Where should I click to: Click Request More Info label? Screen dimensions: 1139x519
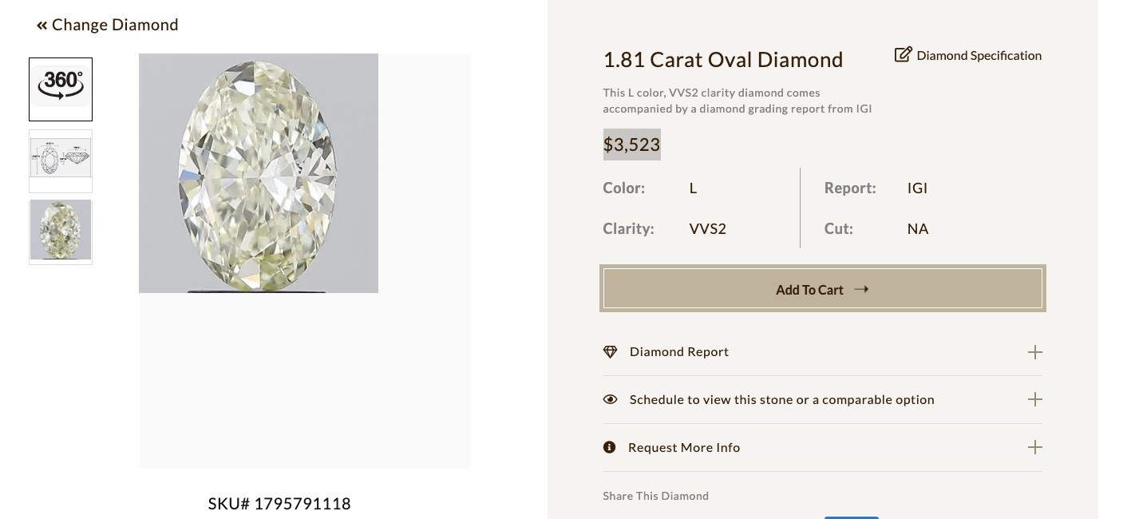684,448
